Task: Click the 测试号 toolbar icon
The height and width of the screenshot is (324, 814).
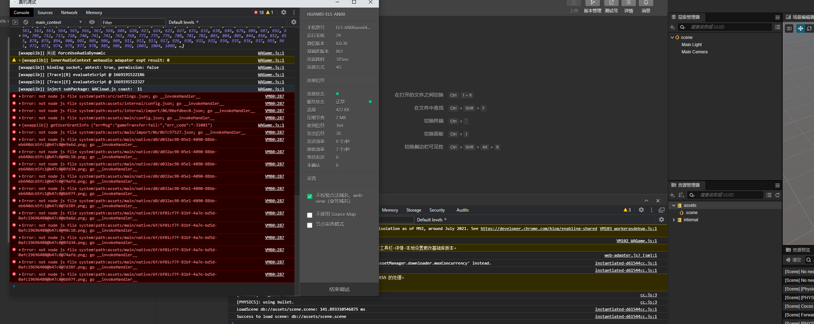Action: click(x=611, y=3)
